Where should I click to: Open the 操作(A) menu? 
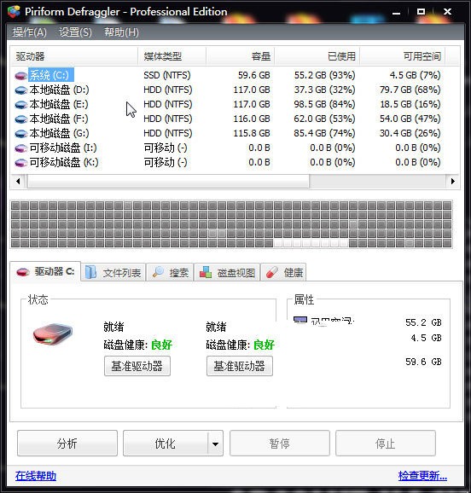click(30, 32)
